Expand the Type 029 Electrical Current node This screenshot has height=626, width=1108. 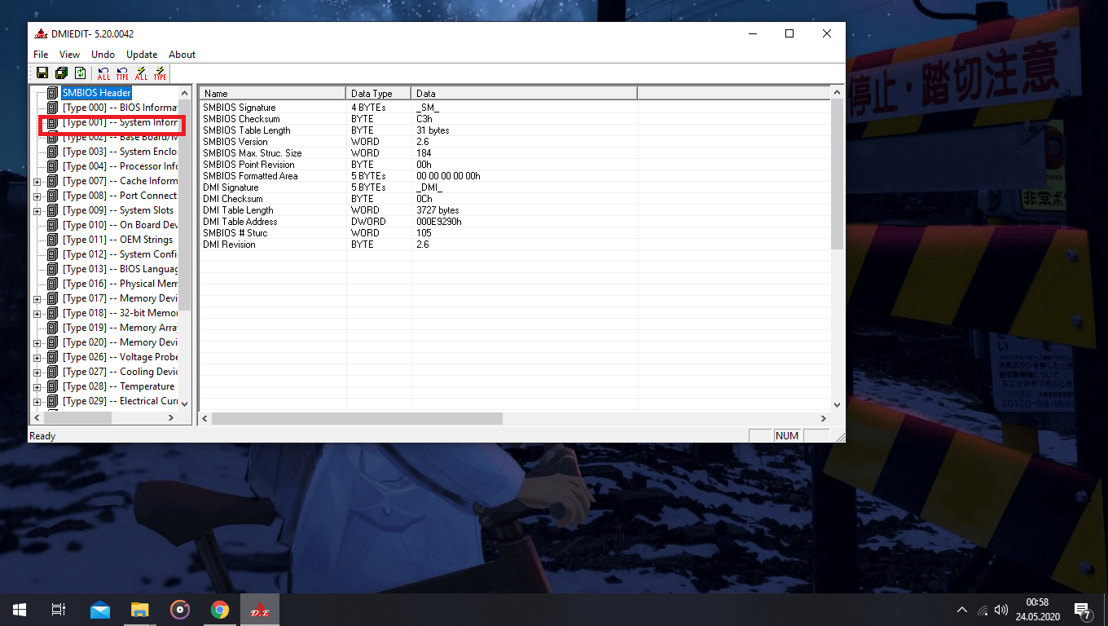37,402
